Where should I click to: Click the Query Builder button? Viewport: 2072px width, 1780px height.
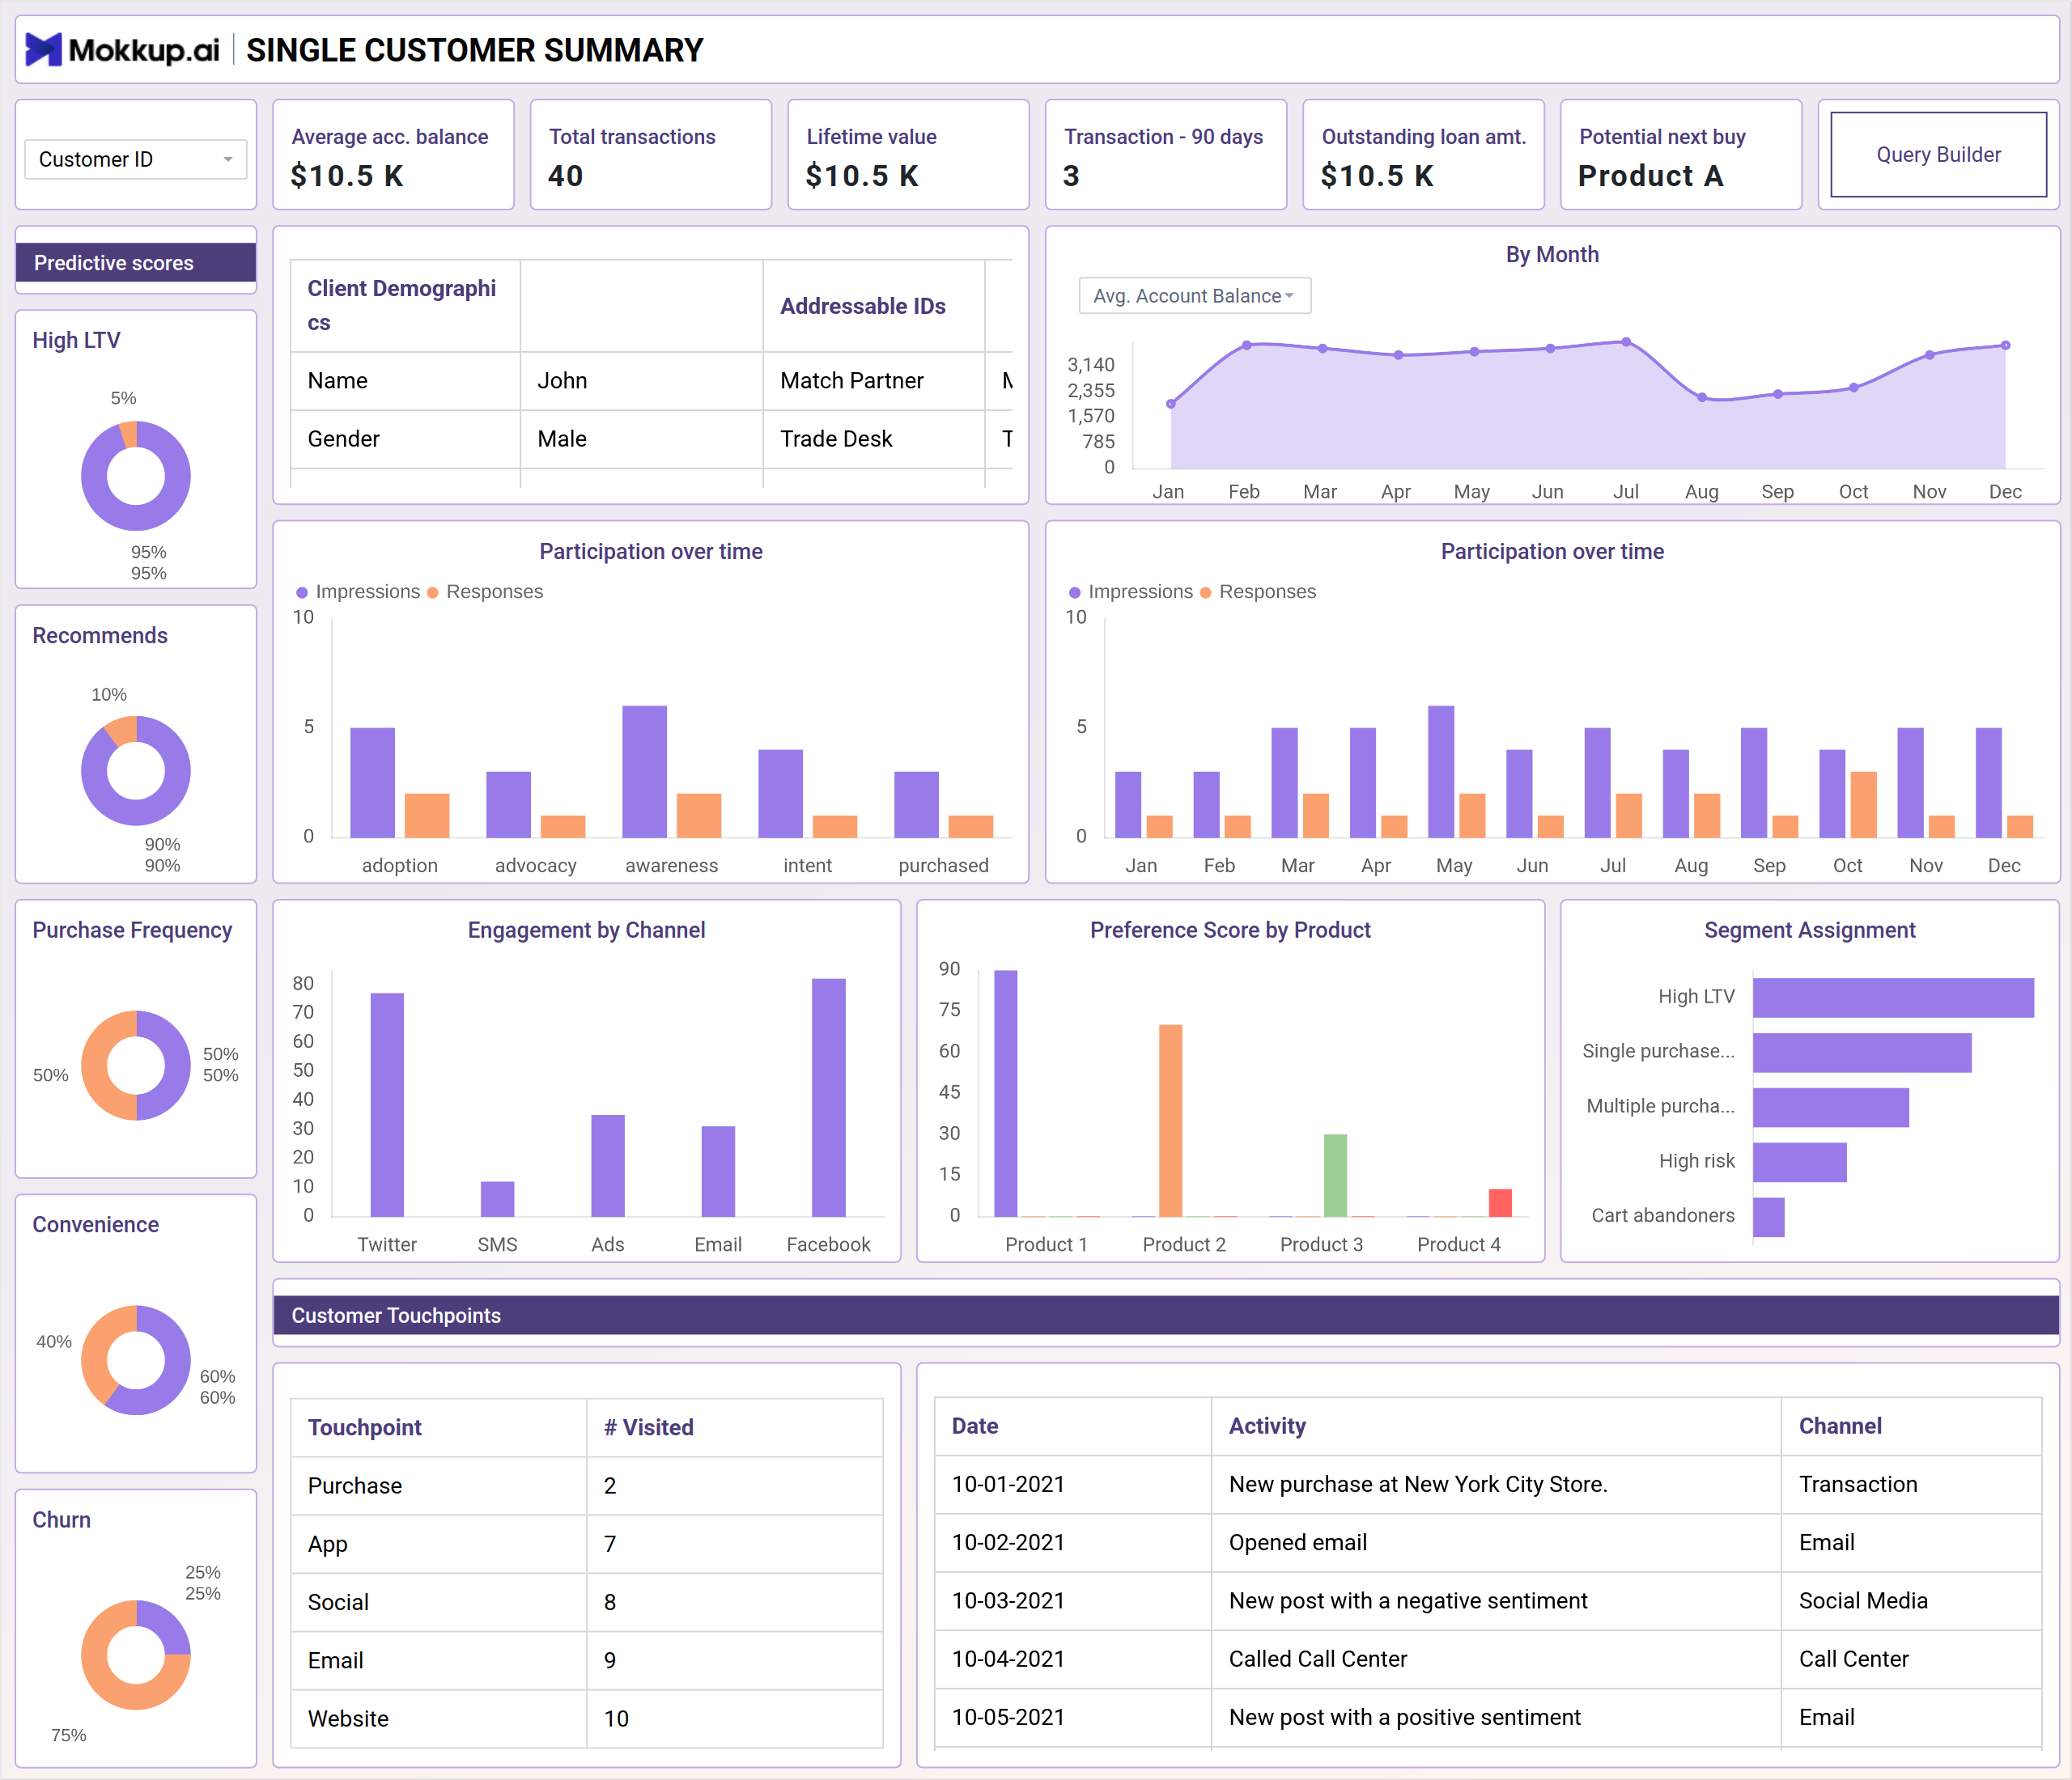pos(1938,155)
